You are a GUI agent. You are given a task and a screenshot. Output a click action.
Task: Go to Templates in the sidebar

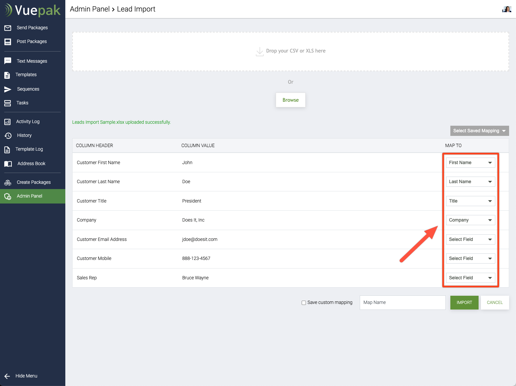(x=26, y=75)
